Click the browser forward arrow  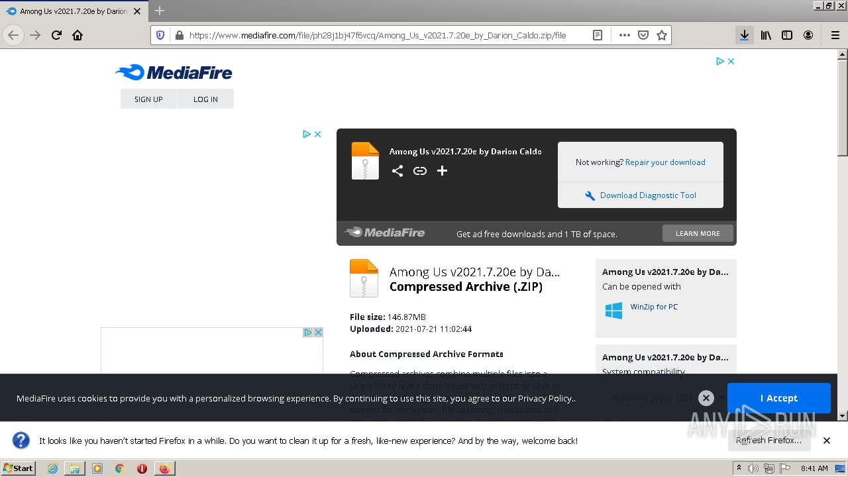pyautogui.click(x=35, y=35)
